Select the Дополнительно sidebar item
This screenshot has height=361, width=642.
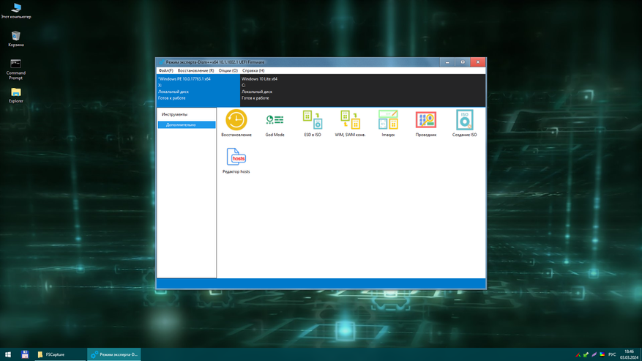pyautogui.click(x=186, y=124)
